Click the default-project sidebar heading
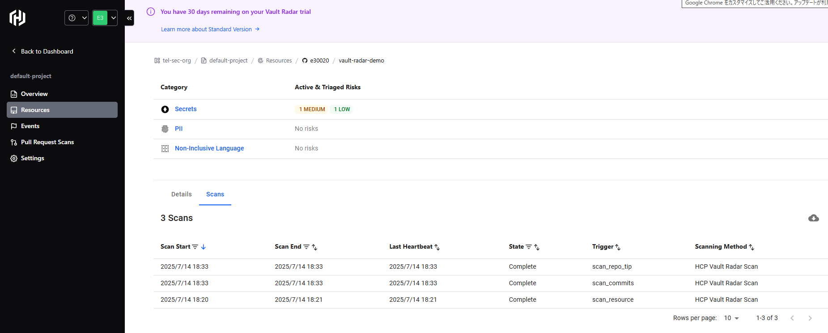 31,76
